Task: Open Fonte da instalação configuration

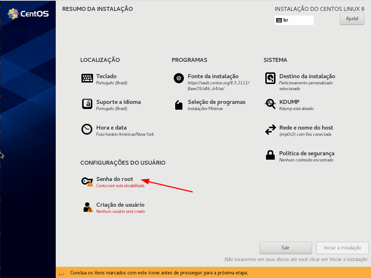Action: pos(213,76)
